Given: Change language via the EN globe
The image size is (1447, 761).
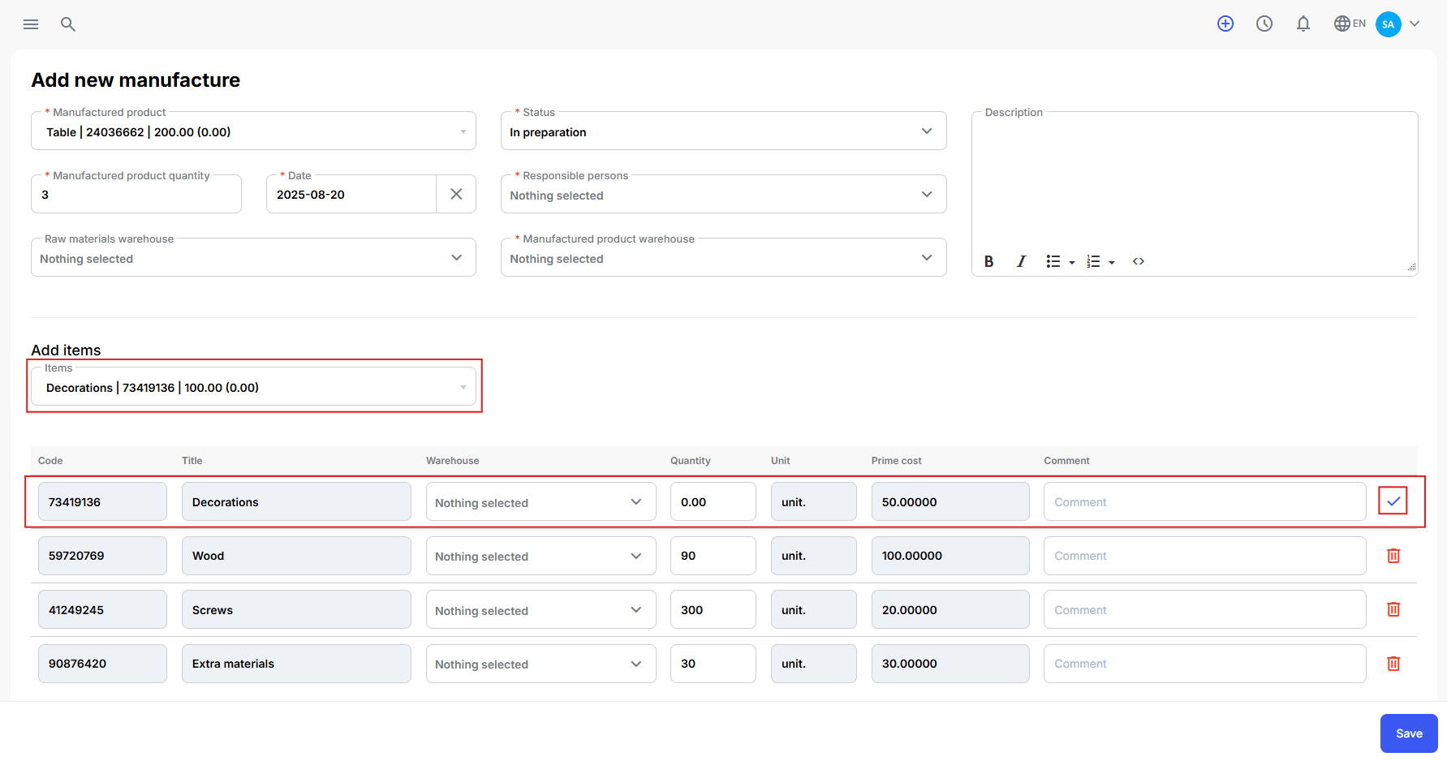Looking at the screenshot, I should click(1350, 24).
